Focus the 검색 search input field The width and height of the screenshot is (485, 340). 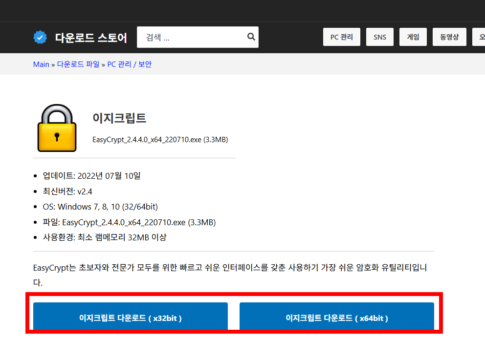[x=198, y=37]
